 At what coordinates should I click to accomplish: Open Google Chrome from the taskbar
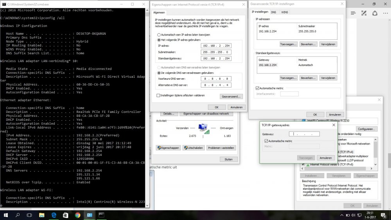[77, 215]
